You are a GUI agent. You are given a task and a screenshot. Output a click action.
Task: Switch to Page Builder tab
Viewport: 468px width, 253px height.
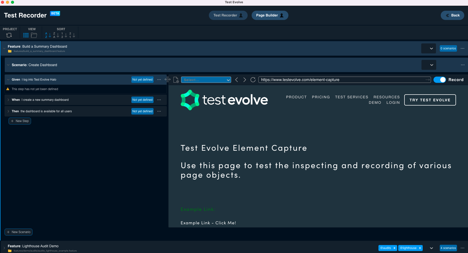[270, 15]
